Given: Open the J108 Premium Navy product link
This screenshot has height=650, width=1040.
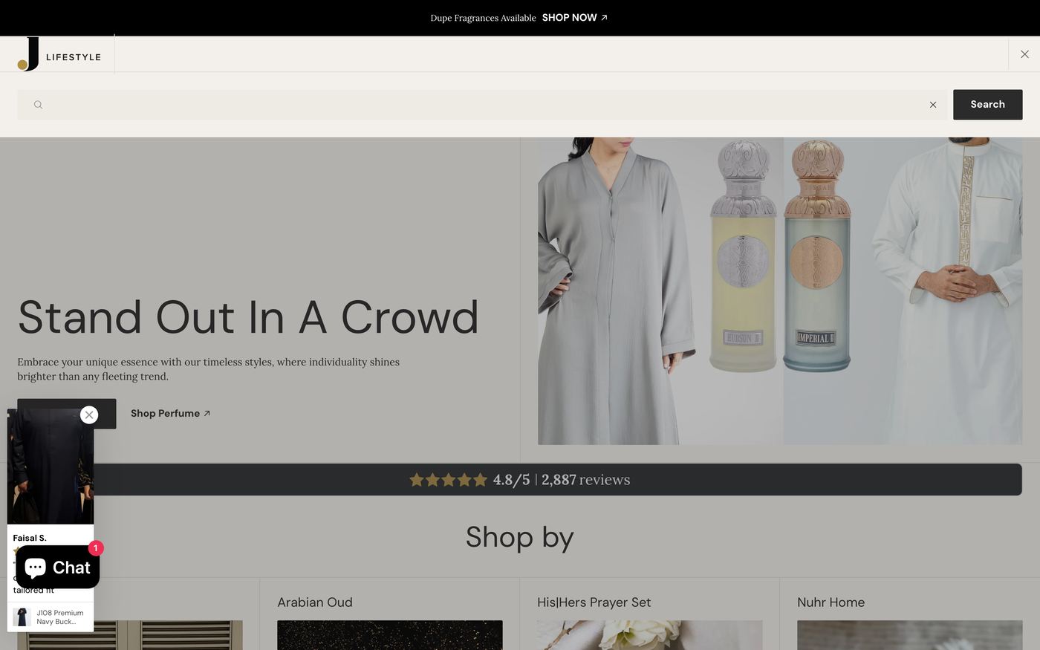Looking at the screenshot, I should pyautogui.click(x=51, y=617).
